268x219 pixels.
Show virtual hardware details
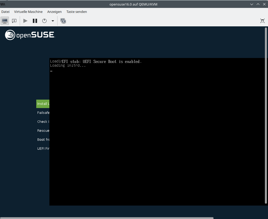point(14,21)
